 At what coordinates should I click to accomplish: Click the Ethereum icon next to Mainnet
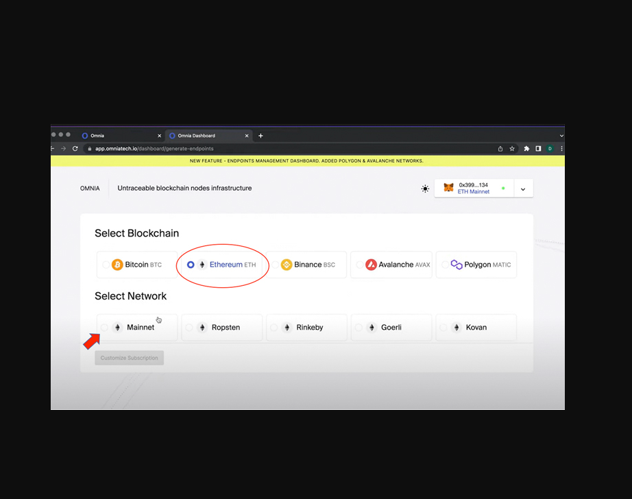117,327
